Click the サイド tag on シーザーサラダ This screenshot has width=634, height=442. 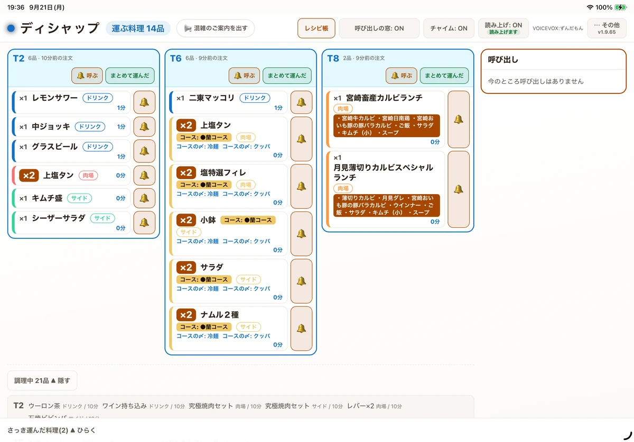[x=102, y=218]
